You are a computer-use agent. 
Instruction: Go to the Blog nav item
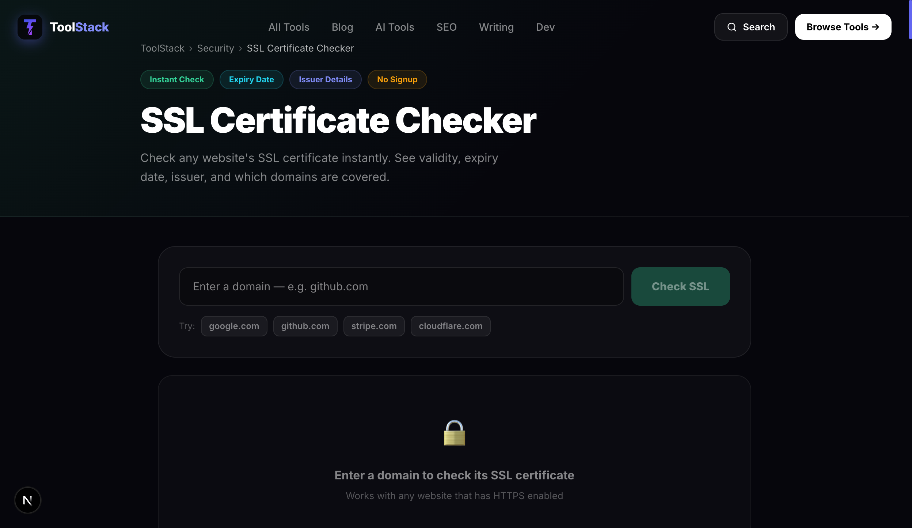pos(342,27)
